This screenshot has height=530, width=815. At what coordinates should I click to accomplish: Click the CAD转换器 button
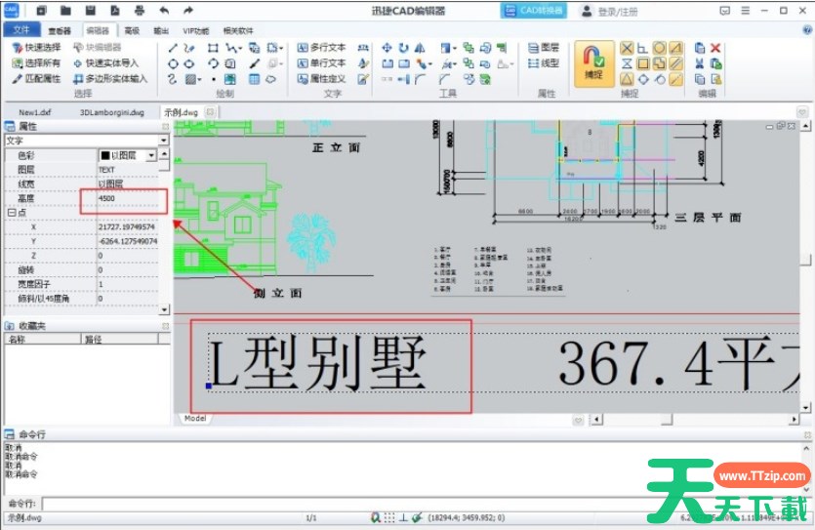[x=534, y=11]
